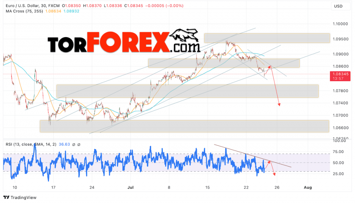Click the second Ø icon in the RSI legend
Screen dimensions: 355x203
tap(79, 145)
